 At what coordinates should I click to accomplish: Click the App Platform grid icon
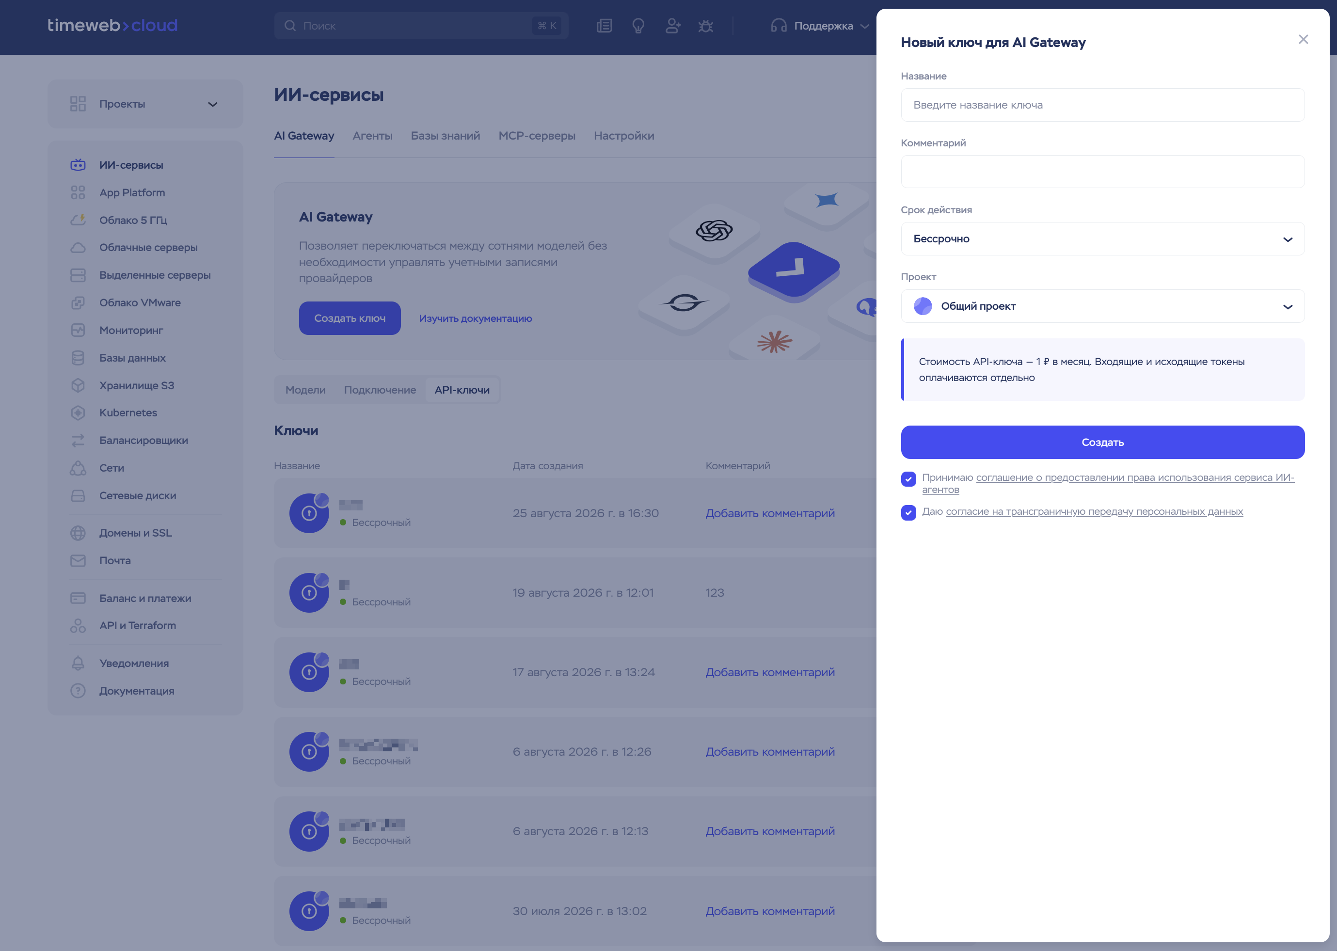[x=78, y=192]
